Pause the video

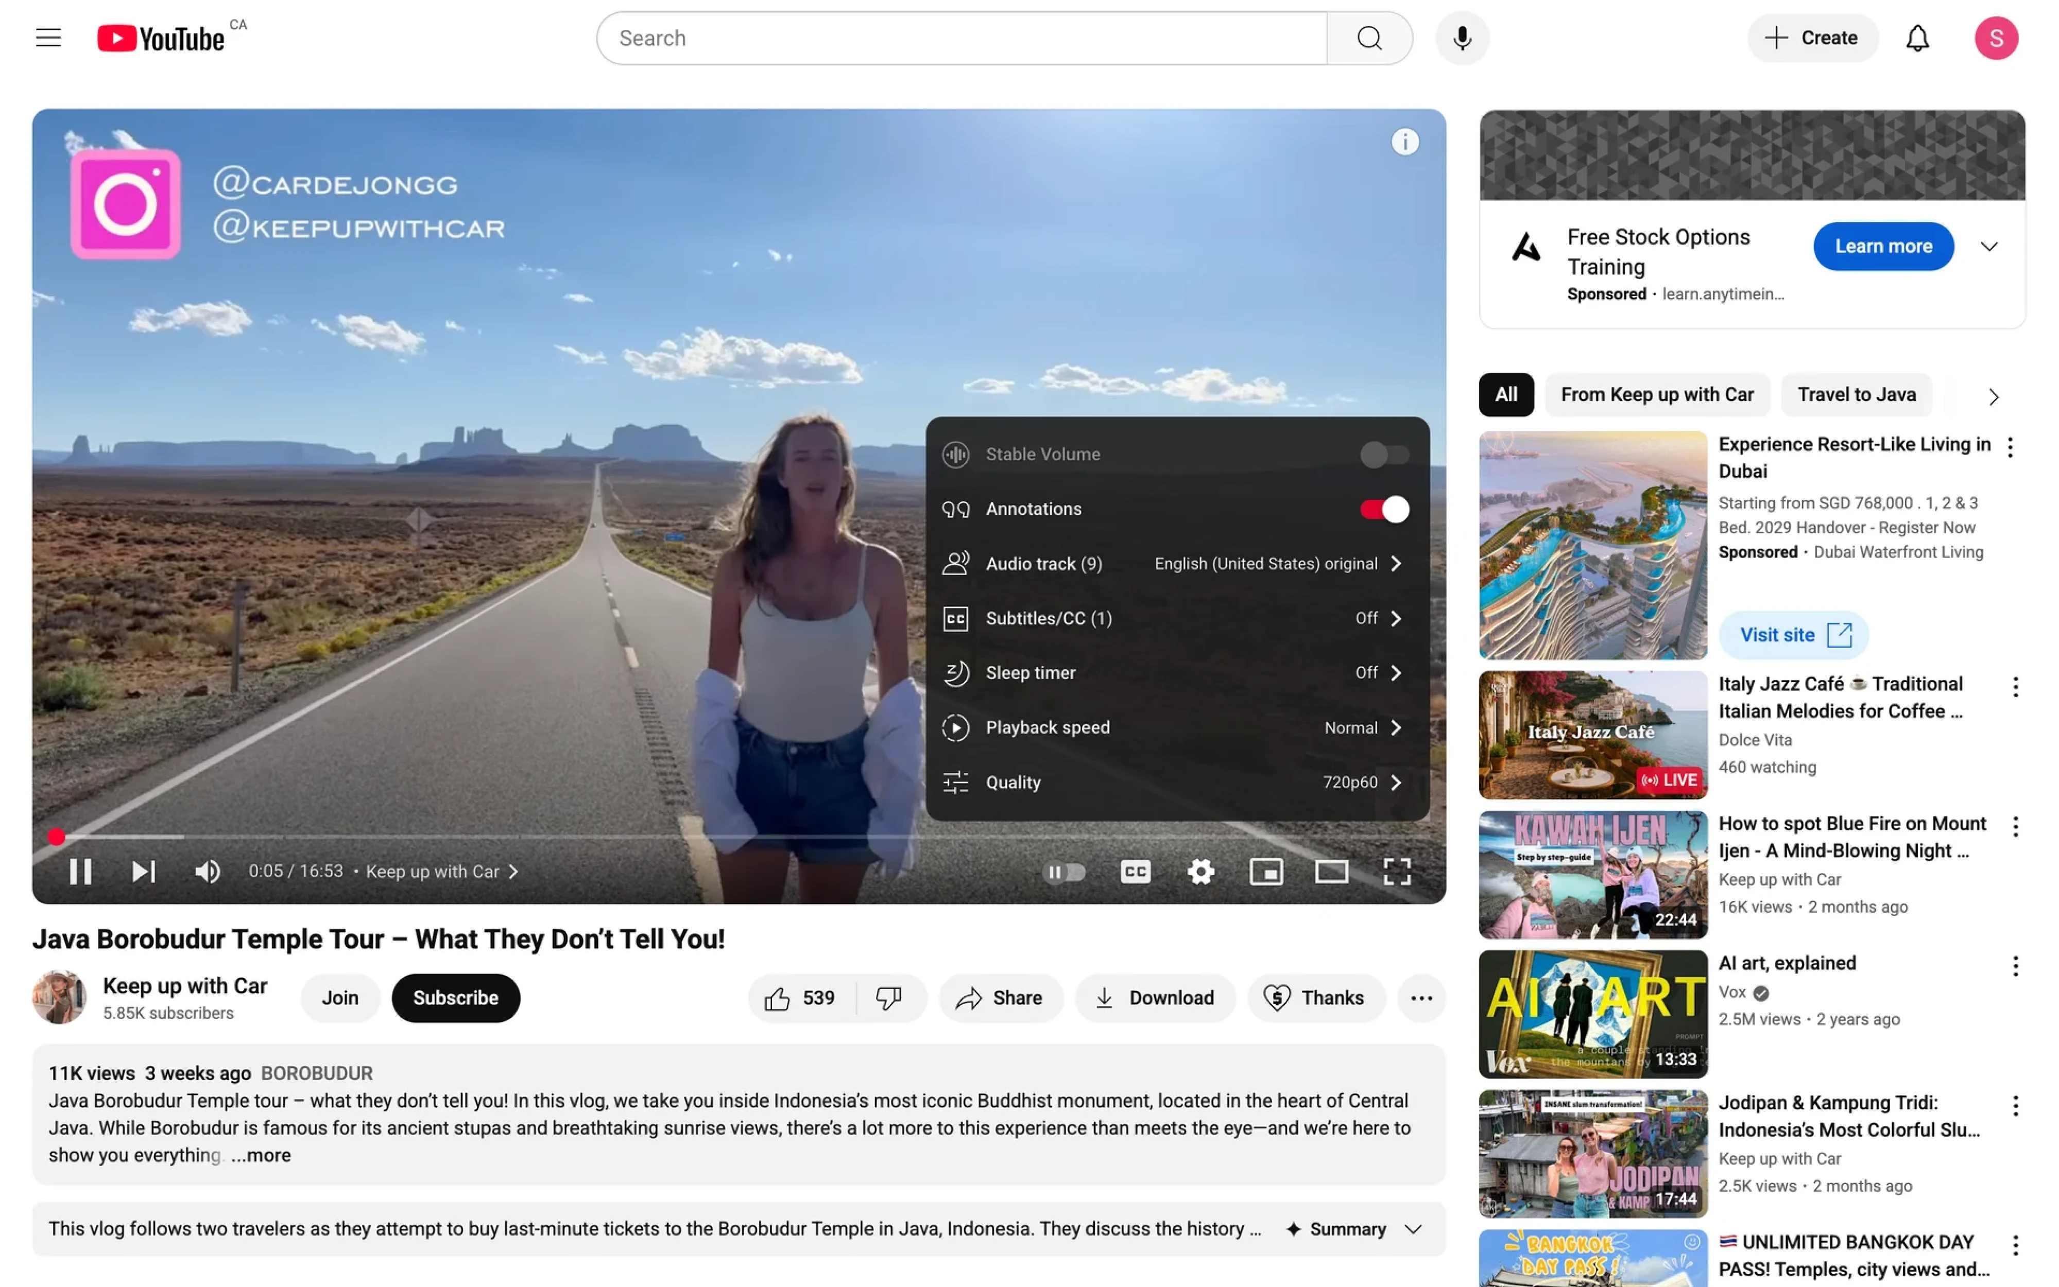(x=80, y=871)
